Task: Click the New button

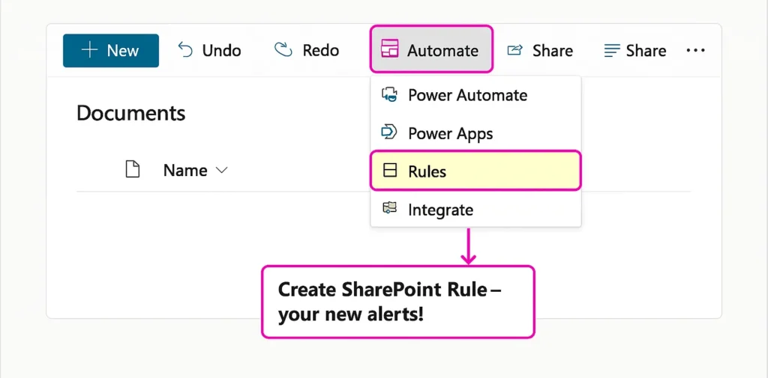Action: [x=111, y=50]
